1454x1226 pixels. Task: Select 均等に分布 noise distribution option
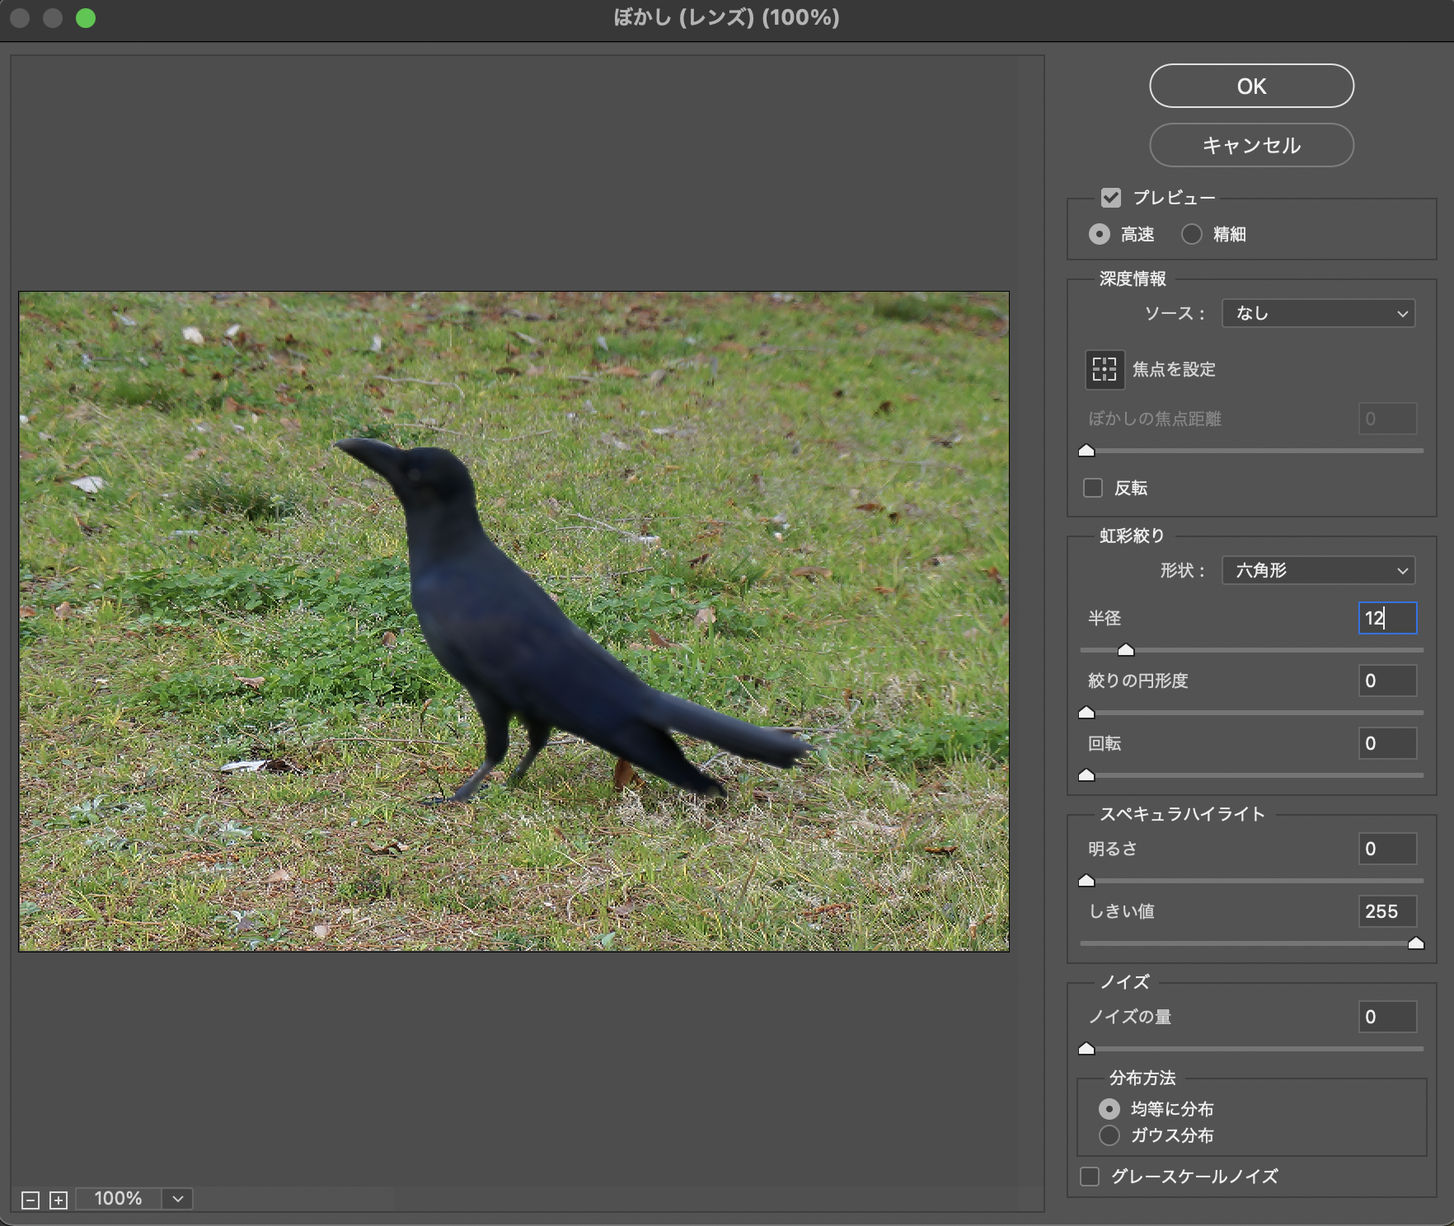tap(1109, 1109)
